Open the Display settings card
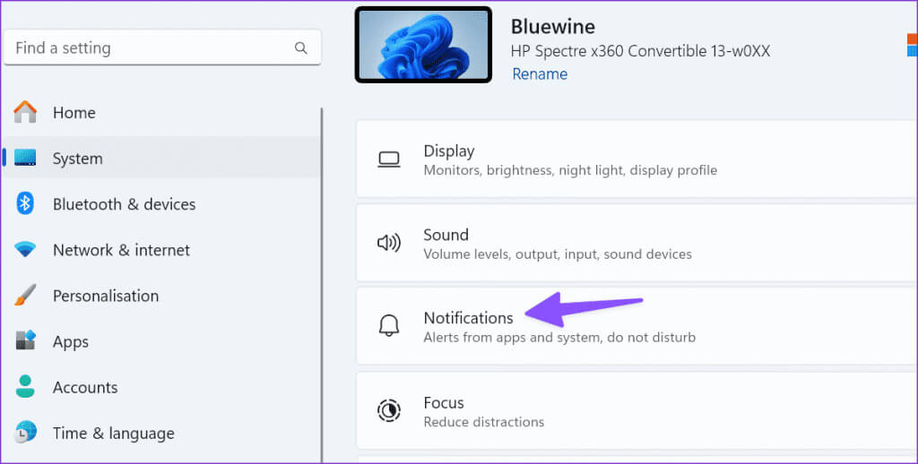 coord(637,159)
